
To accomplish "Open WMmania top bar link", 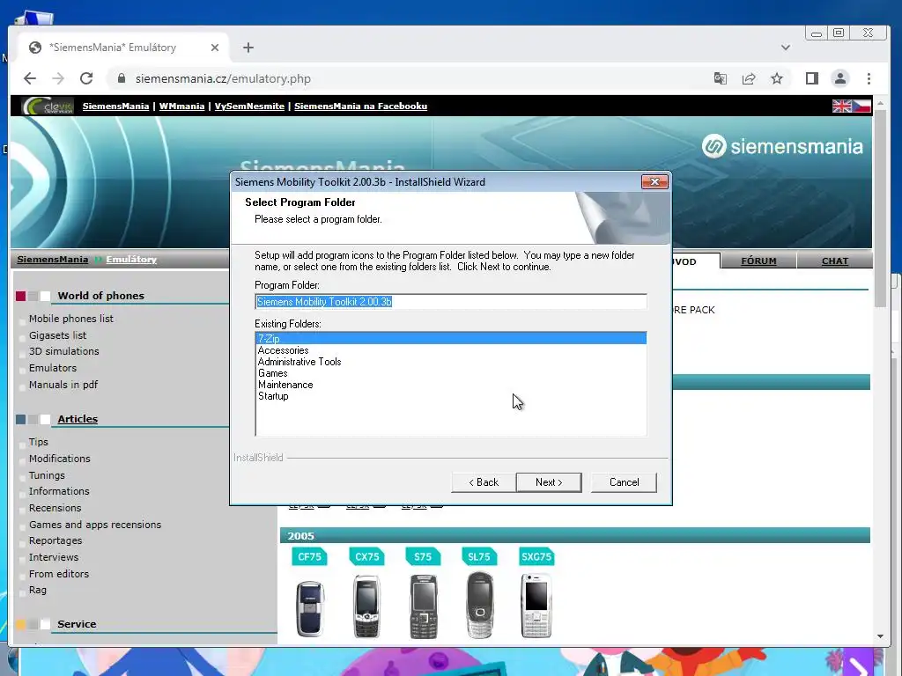I will click(x=181, y=106).
